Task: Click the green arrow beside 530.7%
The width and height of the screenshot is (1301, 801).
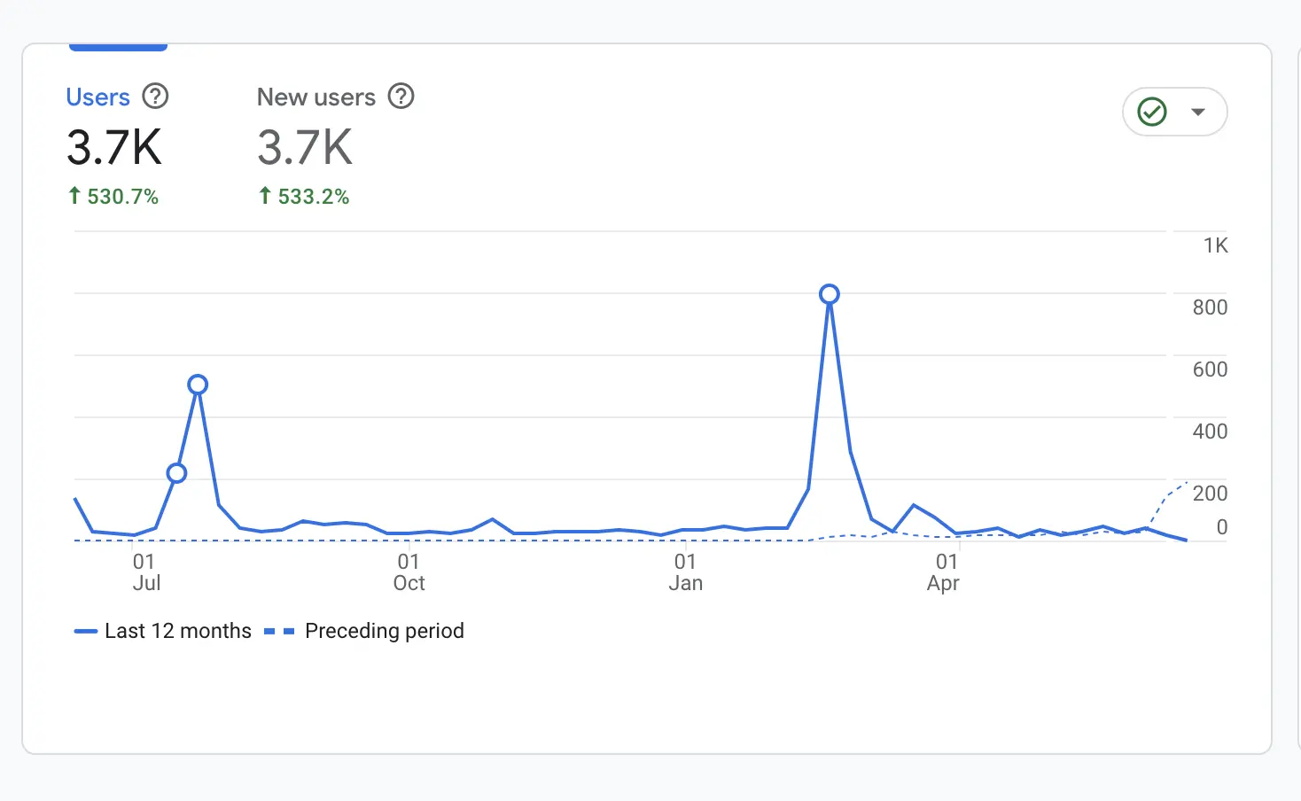Action: click(74, 196)
